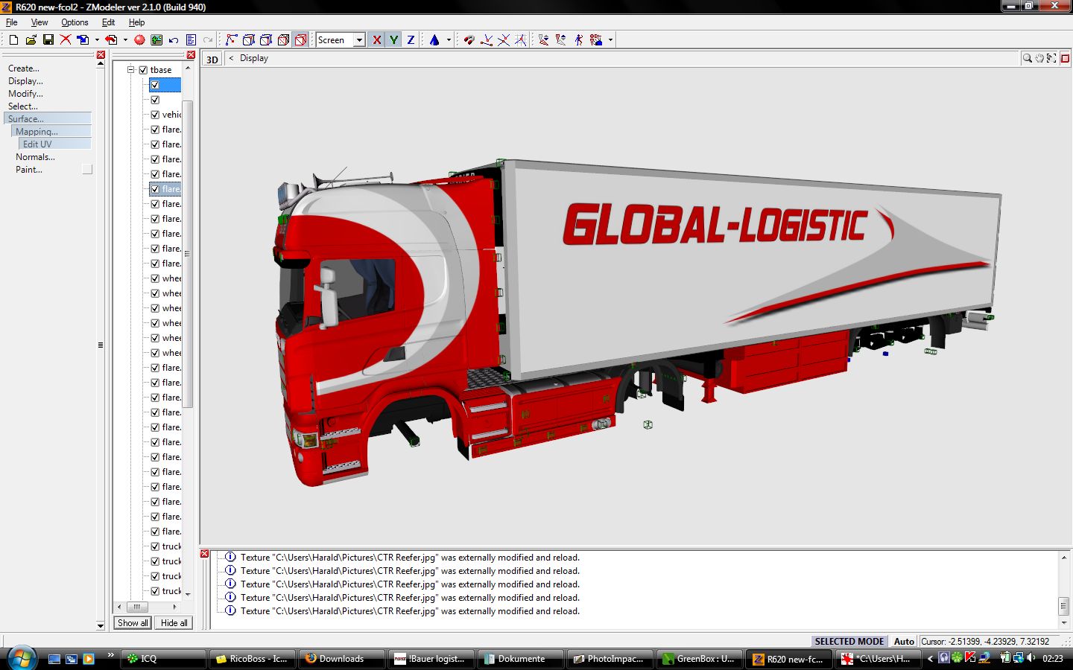
Task: Click the Export icon with red arrow
Action: (x=112, y=39)
